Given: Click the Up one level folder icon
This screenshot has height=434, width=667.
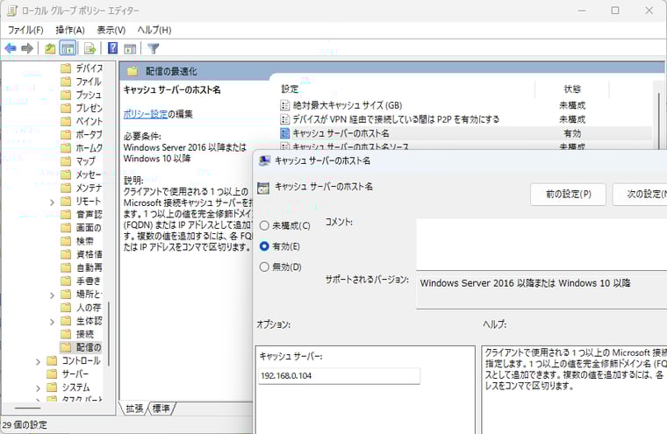Looking at the screenshot, I should coord(50,48).
